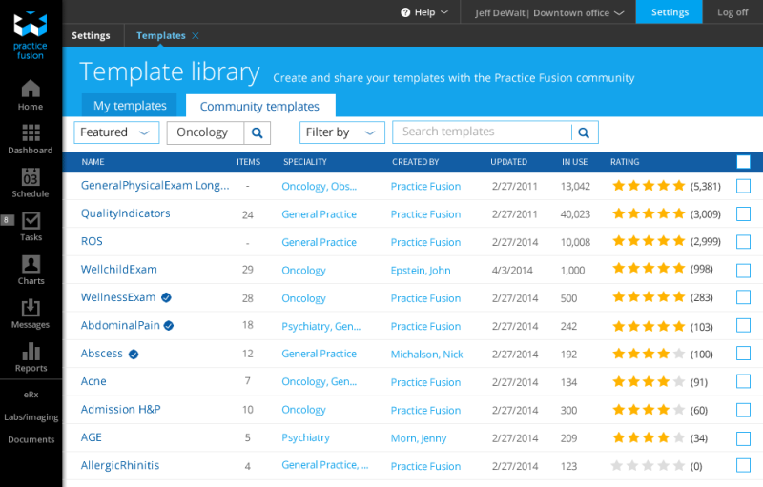Open the Charts icon

31,264
